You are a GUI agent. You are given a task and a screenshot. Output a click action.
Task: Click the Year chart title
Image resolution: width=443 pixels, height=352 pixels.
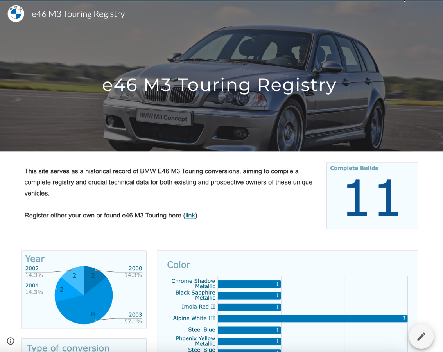(35, 259)
